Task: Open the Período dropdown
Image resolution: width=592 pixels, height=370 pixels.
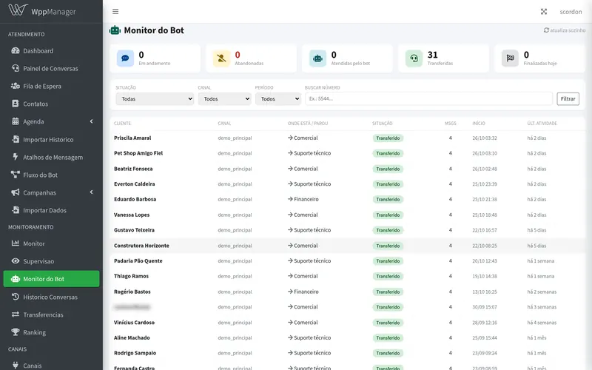Action: 278,99
